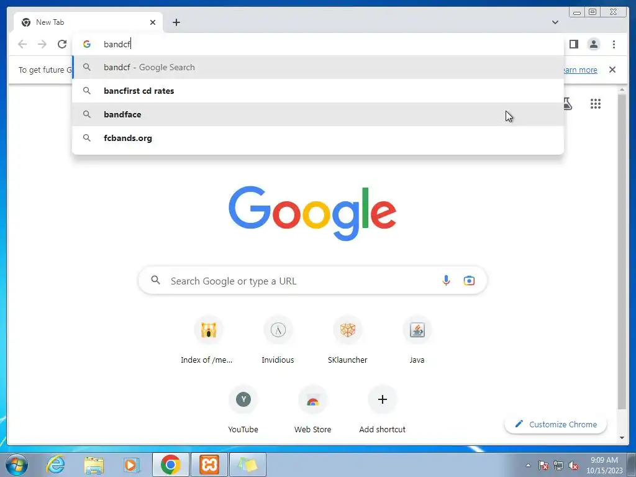The image size is (636, 477).
Task: Open the Google apps grid
Action: coord(595,104)
